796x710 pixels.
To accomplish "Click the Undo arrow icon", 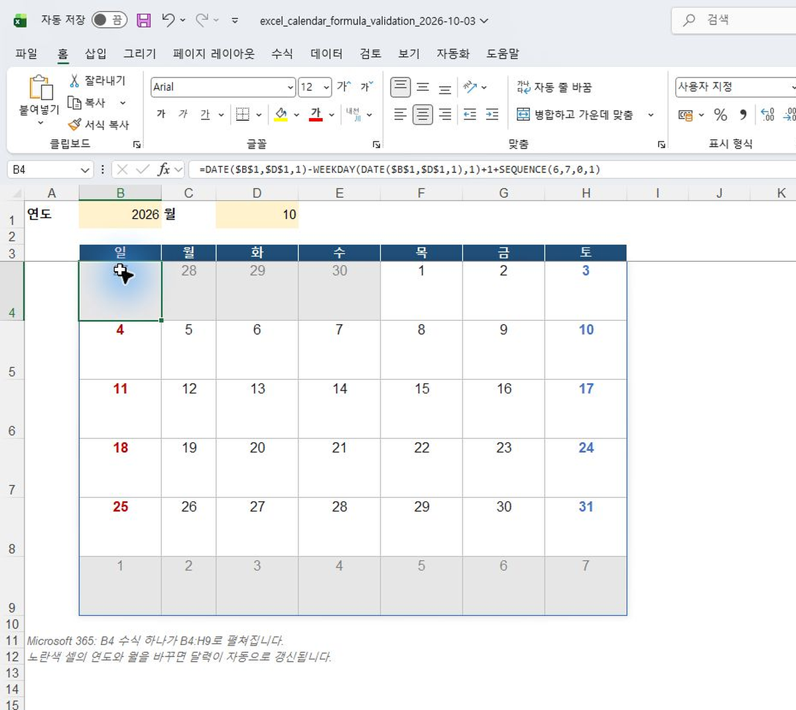I will click(x=168, y=21).
